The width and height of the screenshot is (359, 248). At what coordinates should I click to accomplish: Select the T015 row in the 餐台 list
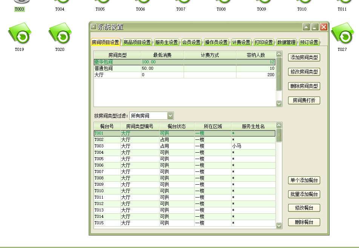184,223
